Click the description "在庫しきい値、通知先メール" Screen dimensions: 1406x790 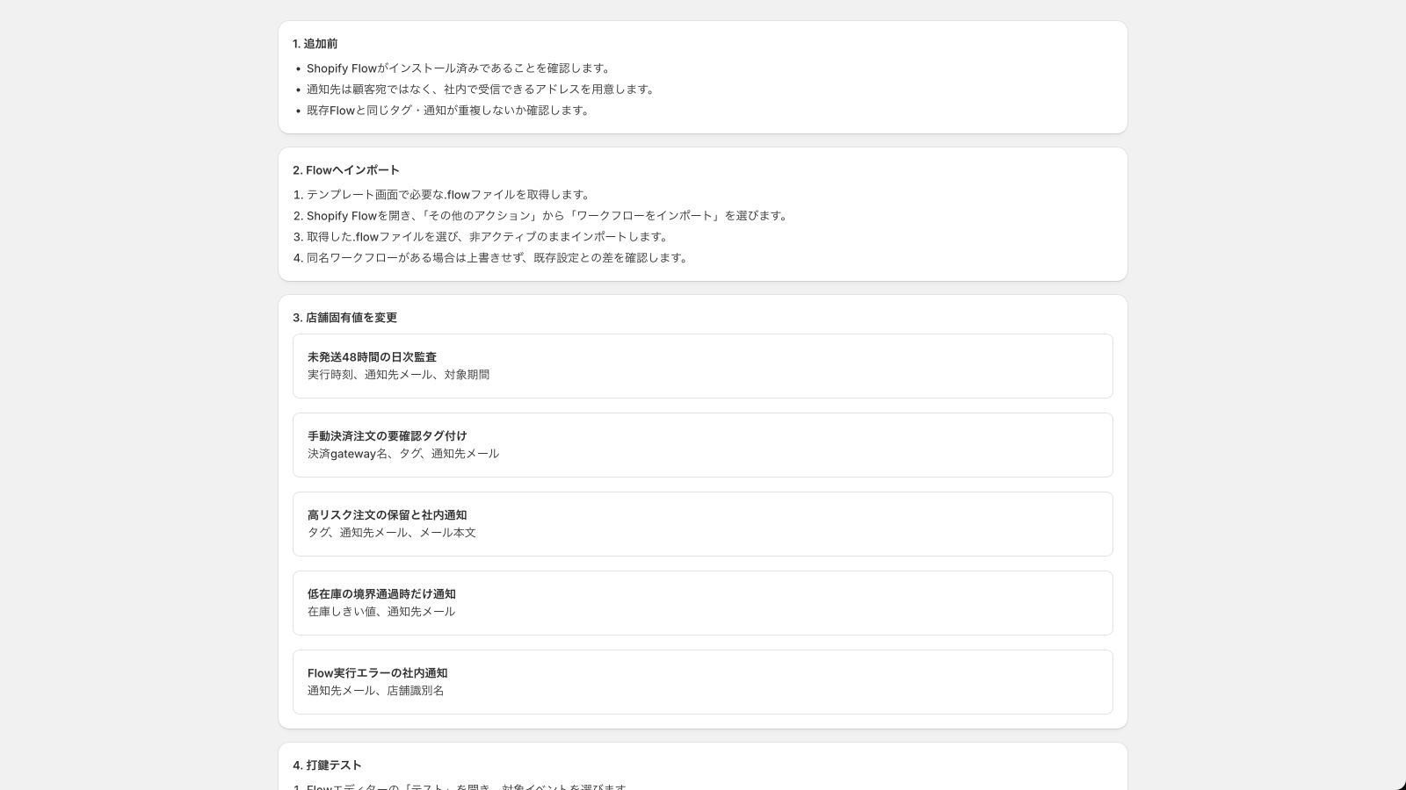(x=381, y=612)
